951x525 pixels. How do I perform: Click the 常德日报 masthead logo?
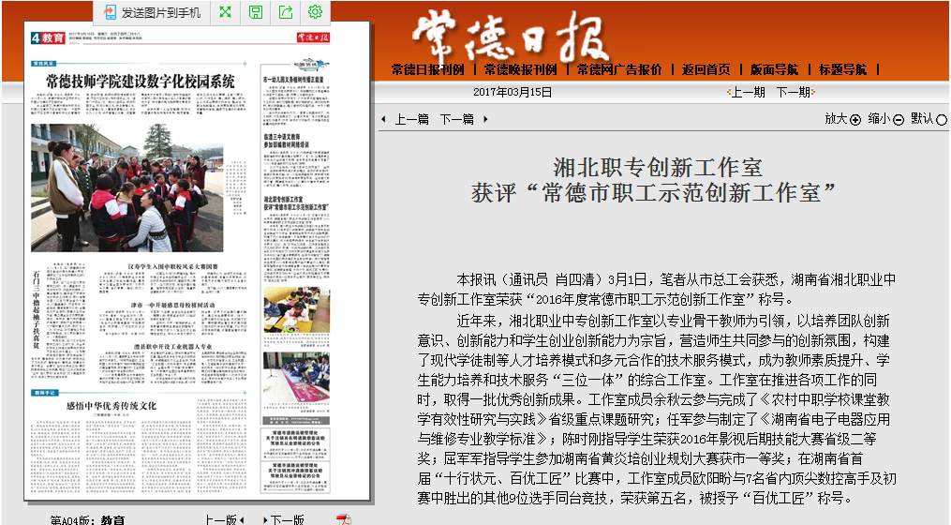pyautogui.click(x=510, y=37)
